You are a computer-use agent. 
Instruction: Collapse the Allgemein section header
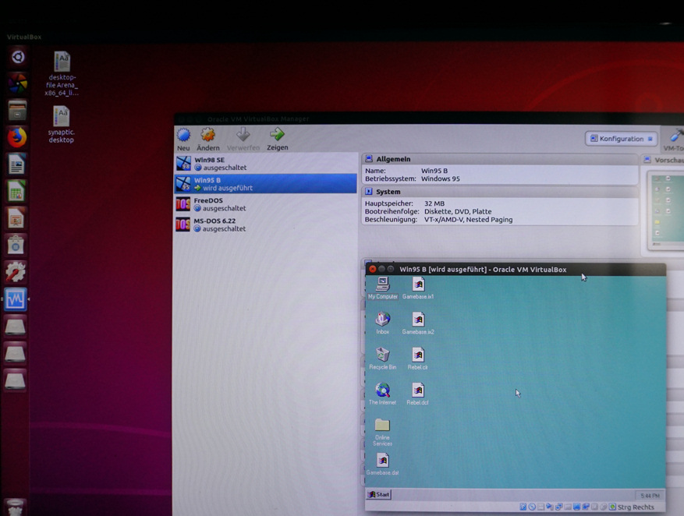(x=394, y=159)
